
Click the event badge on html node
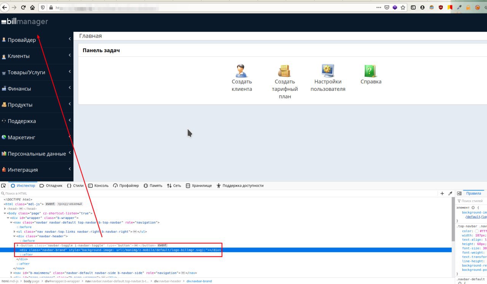[x=50, y=204]
